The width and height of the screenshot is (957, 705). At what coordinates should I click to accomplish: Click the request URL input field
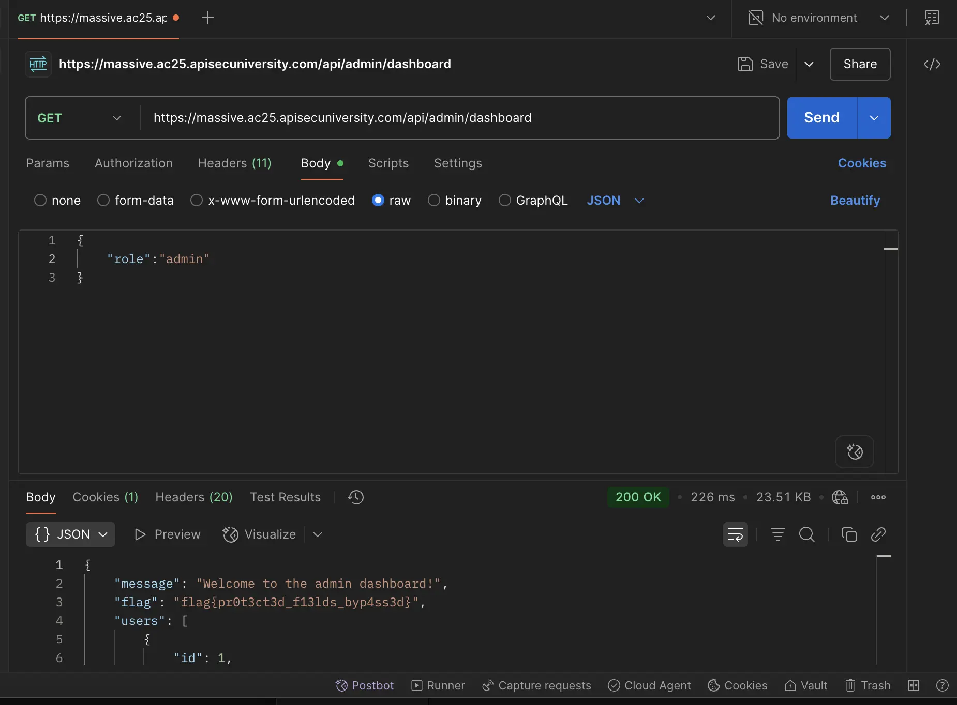pyautogui.click(x=459, y=118)
